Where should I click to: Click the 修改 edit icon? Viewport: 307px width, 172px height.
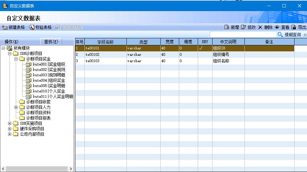coord(244,27)
